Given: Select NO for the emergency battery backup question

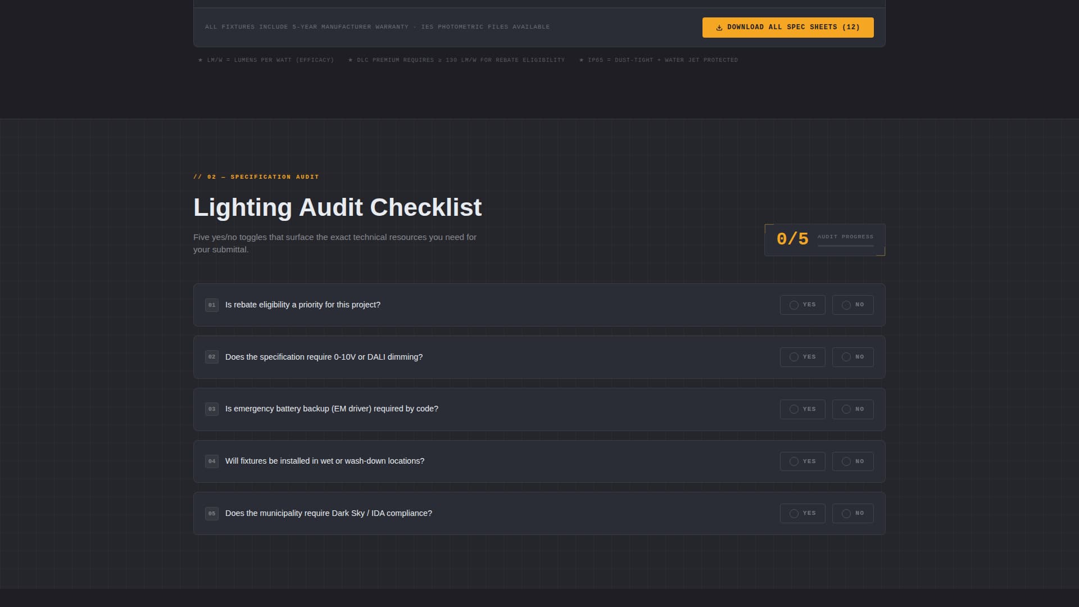Looking at the screenshot, I should [853, 409].
